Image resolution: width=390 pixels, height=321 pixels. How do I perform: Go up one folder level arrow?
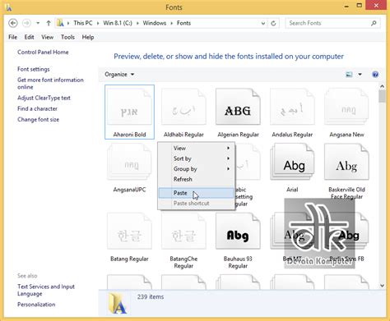click(x=49, y=23)
